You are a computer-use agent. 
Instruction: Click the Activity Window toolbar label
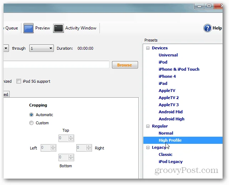pos(81,28)
